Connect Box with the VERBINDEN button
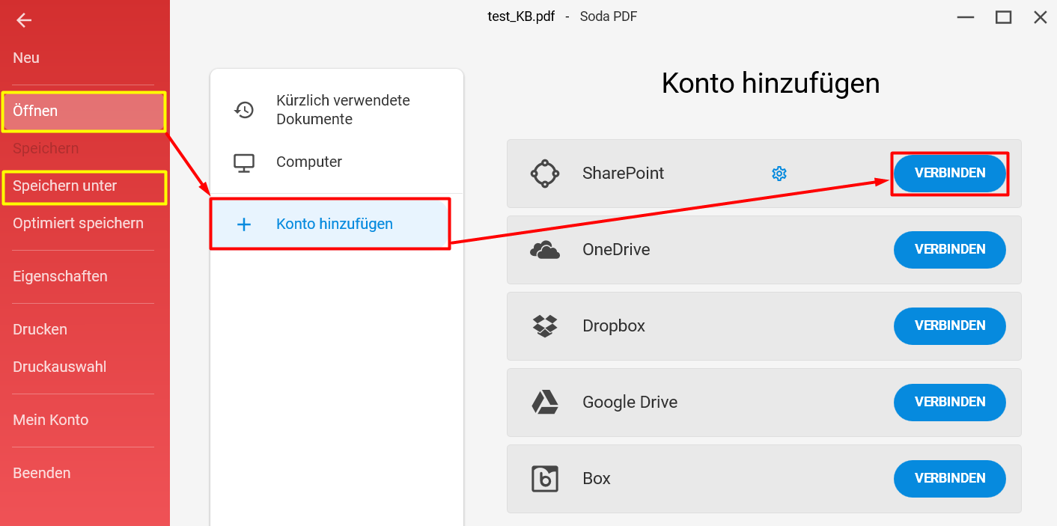This screenshot has height=526, width=1057. [950, 479]
